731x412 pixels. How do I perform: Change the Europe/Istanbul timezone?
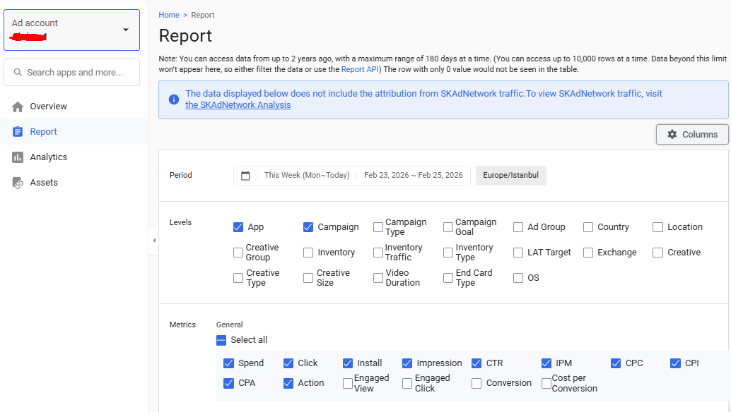510,176
